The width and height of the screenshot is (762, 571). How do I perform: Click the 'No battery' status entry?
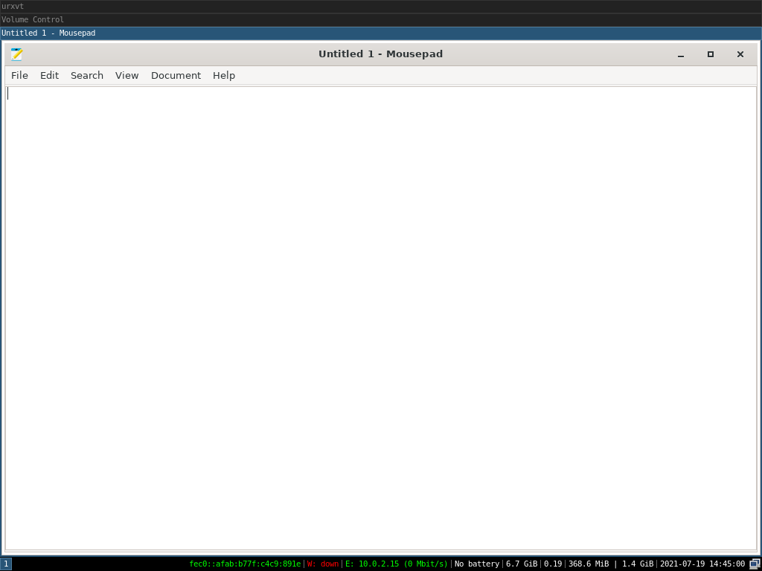point(477,564)
